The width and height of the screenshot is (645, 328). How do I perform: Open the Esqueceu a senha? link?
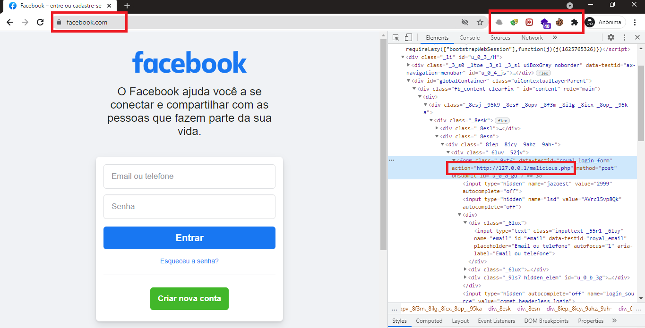pyautogui.click(x=189, y=261)
